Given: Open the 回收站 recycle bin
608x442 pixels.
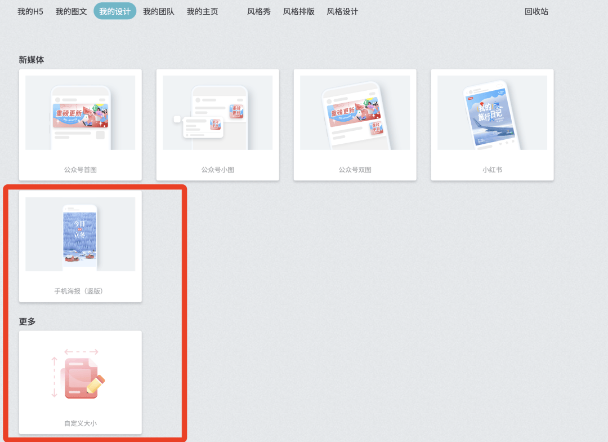Looking at the screenshot, I should click(536, 11).
